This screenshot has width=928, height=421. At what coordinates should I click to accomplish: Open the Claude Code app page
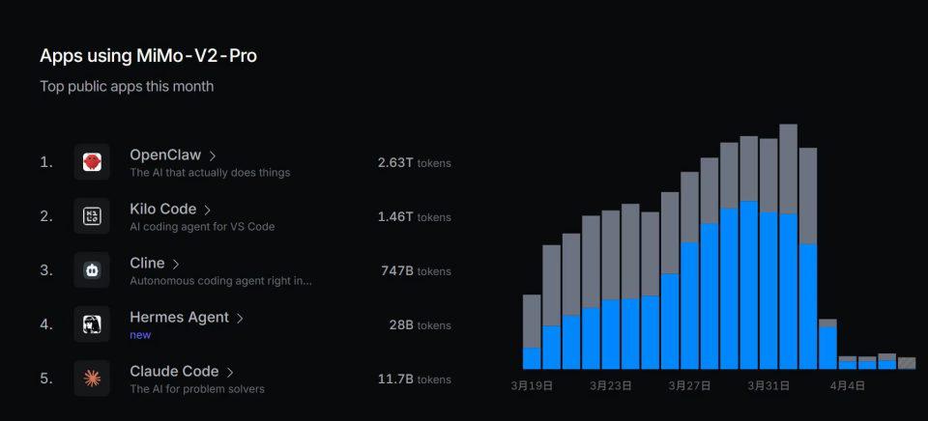[x=174, y=371]
